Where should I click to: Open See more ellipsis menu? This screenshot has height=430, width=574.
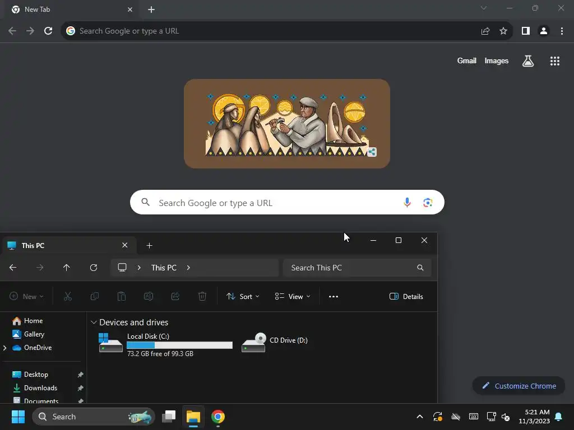(x=334, y=297)
